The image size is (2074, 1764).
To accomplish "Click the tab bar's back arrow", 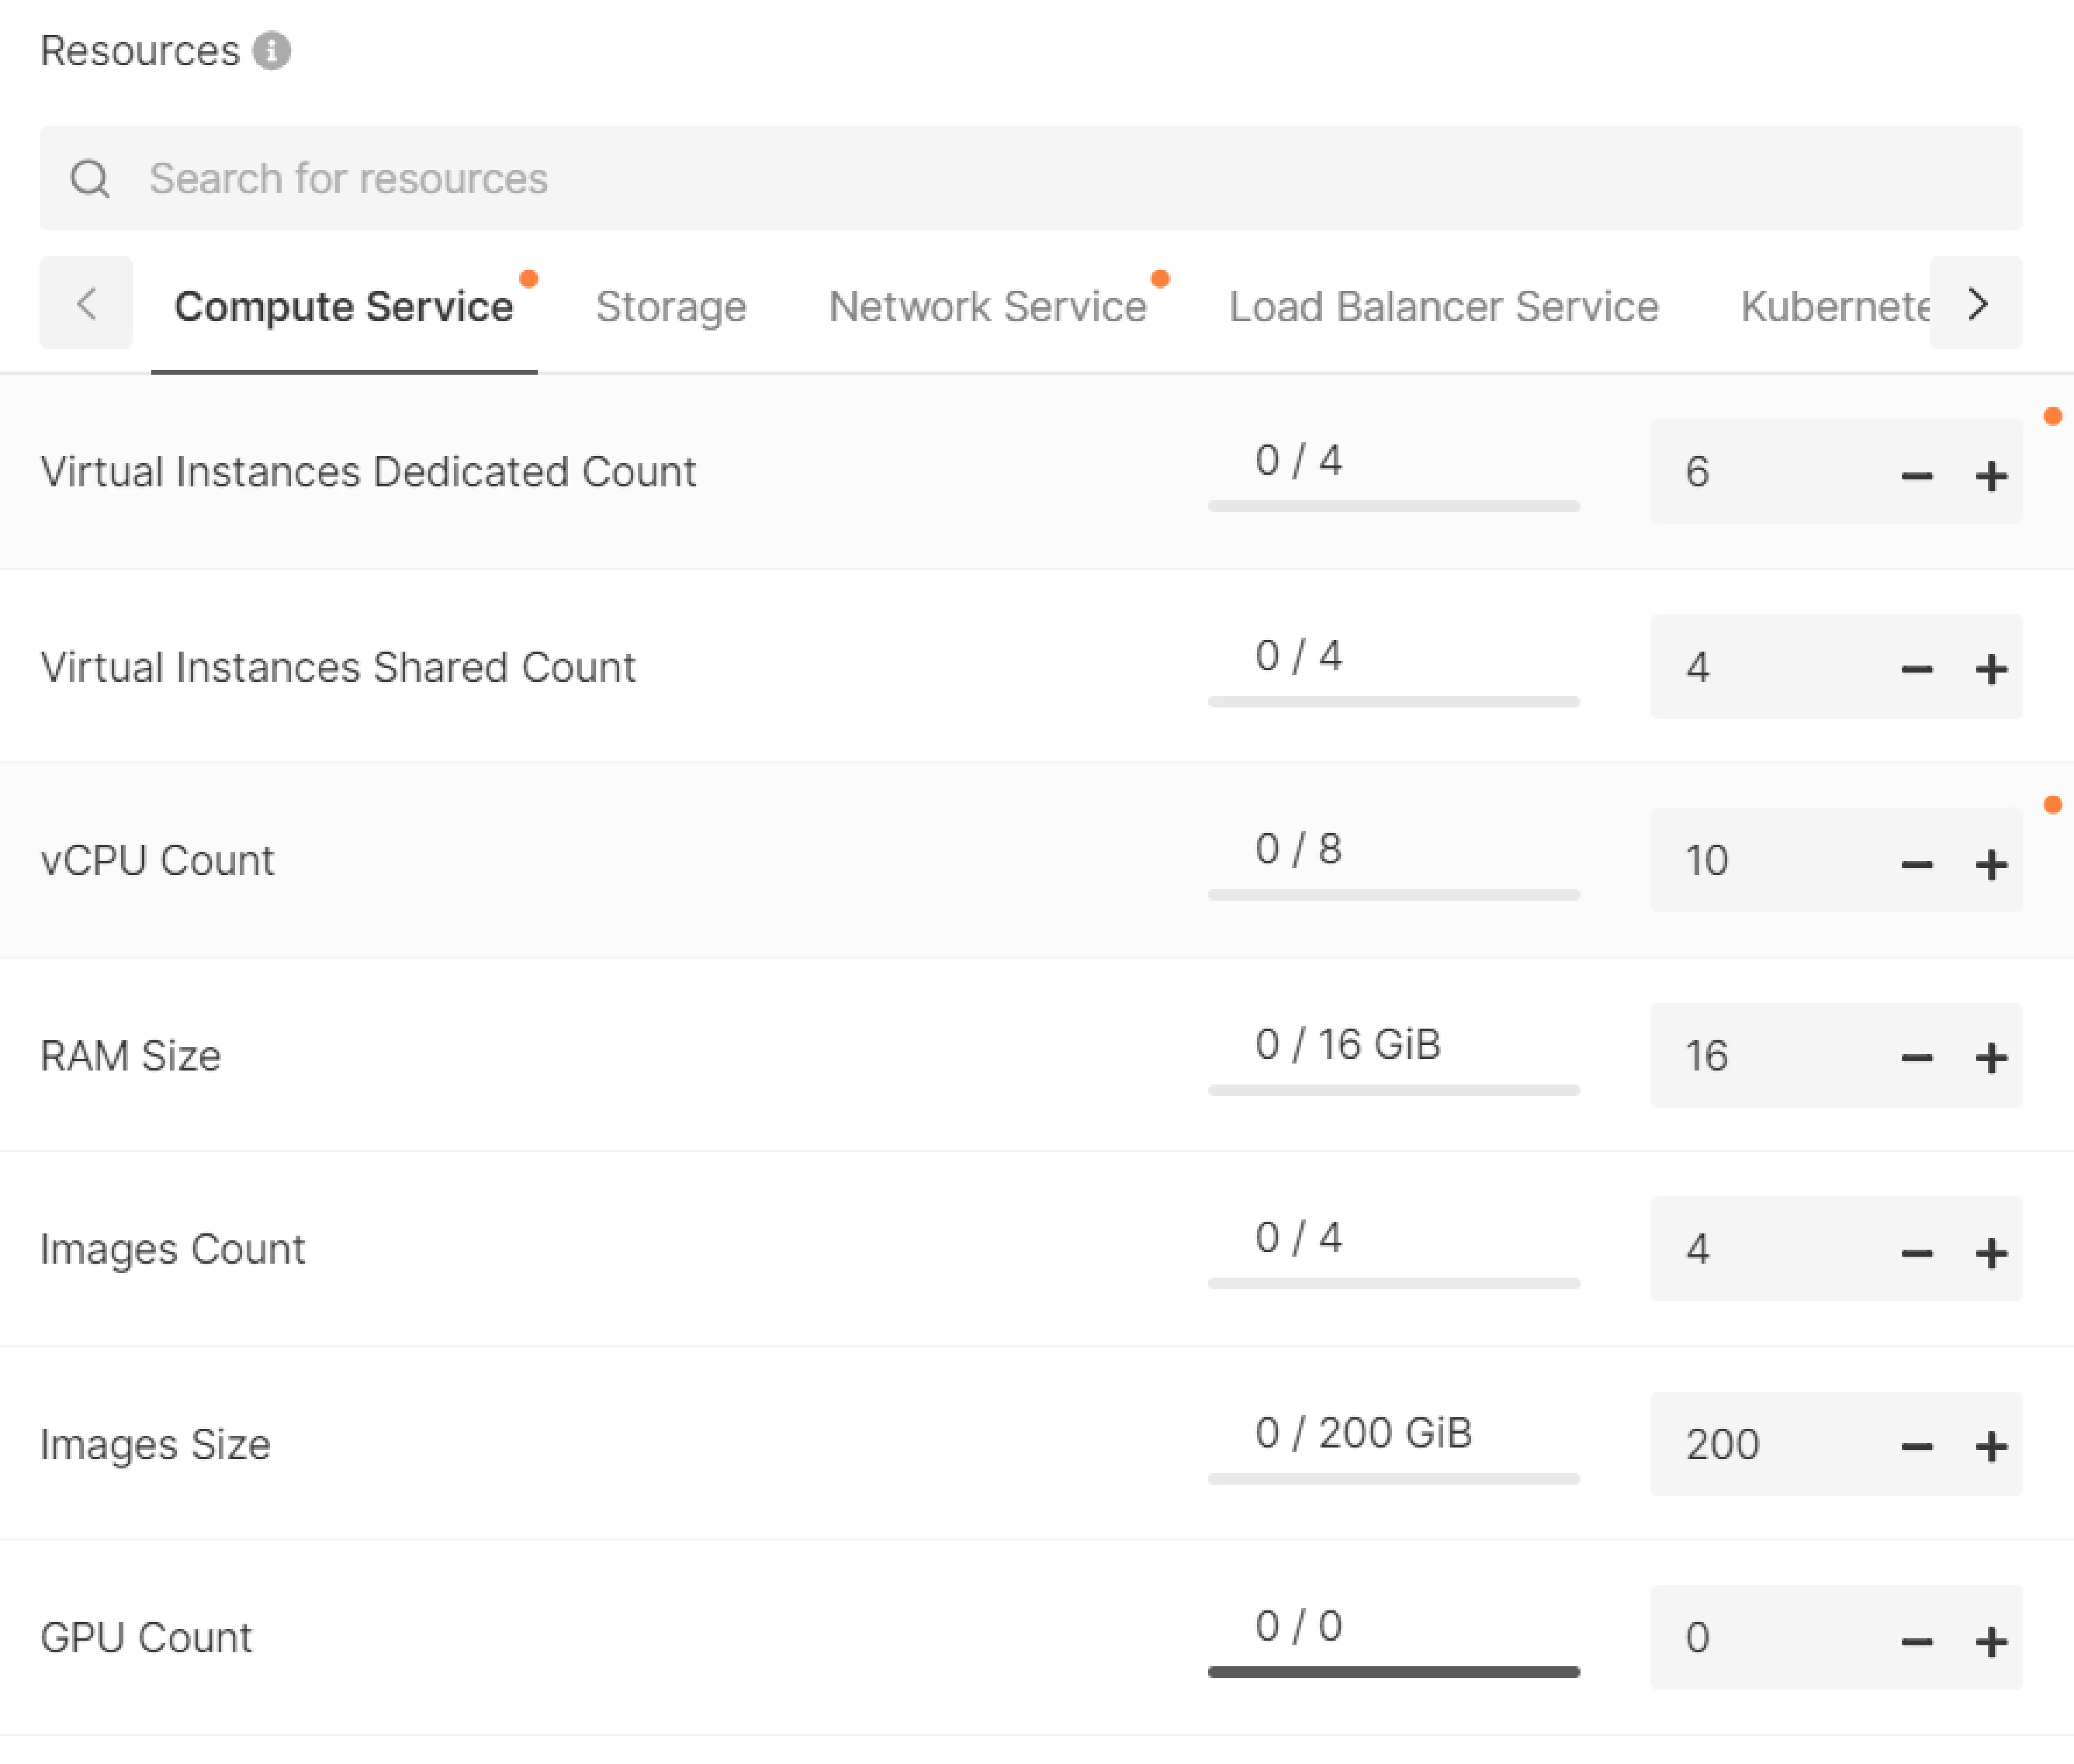I will point(86,303).
